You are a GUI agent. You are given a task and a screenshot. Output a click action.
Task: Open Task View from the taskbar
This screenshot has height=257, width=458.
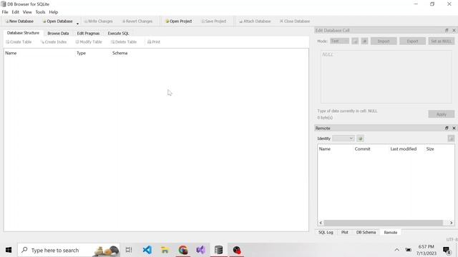click(129, 250)
